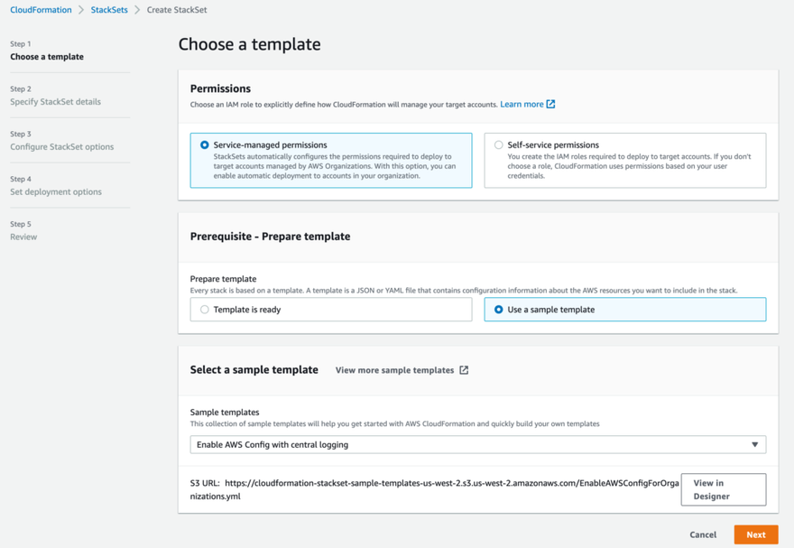Click breadcrumb chevron after StackSets
The height and width of the screenshot is (548, 794).
pyautogui.click(x=137, y=10)
